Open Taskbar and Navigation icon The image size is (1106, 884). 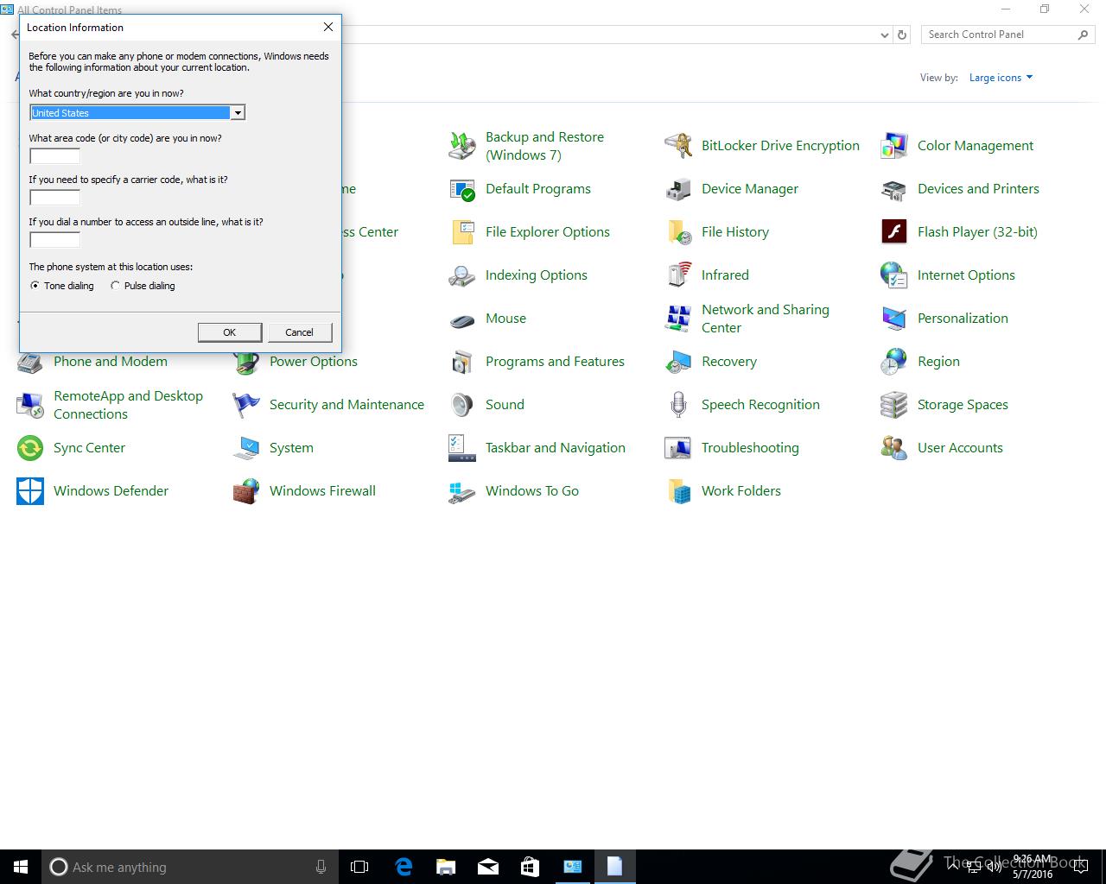coord(462,448)
